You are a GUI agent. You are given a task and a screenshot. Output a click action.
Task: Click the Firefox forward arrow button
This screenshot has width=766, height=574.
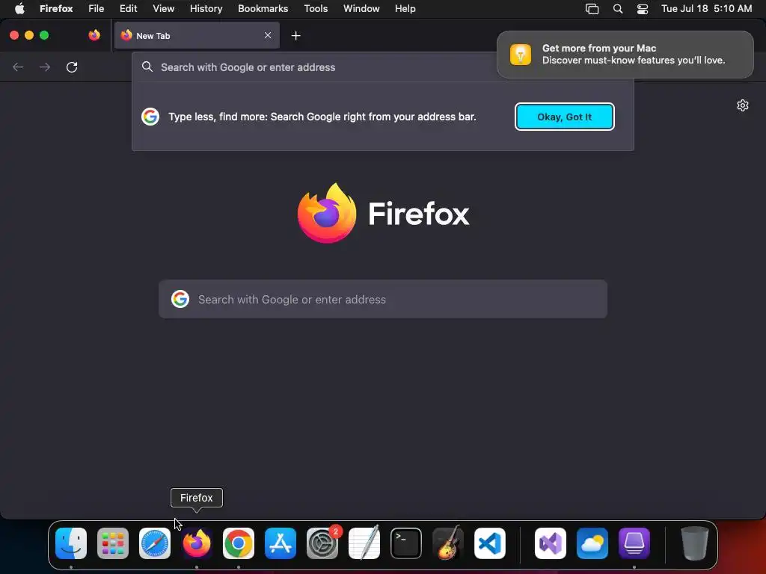[x=45, y=67]
